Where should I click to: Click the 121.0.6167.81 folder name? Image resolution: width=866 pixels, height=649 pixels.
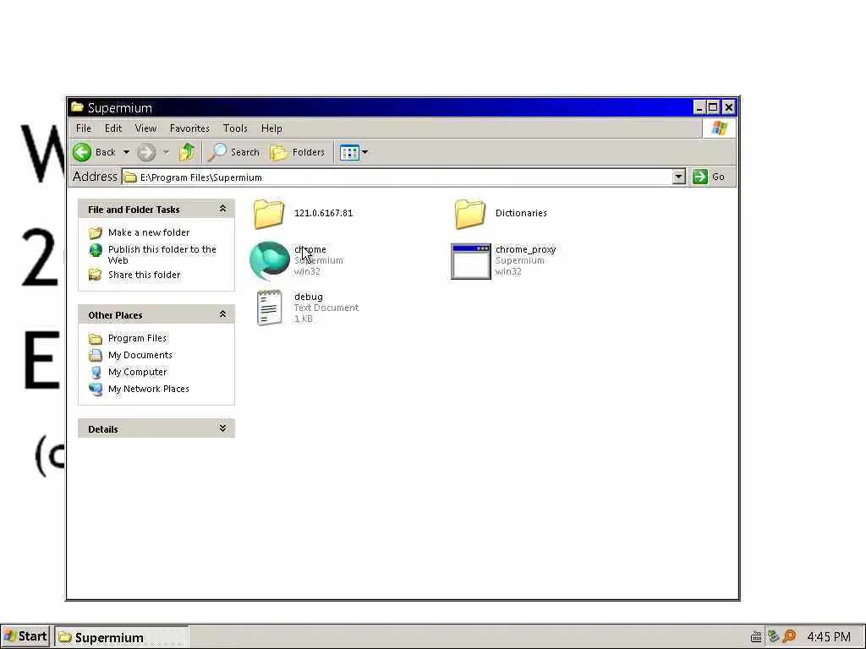coord(323,213)
